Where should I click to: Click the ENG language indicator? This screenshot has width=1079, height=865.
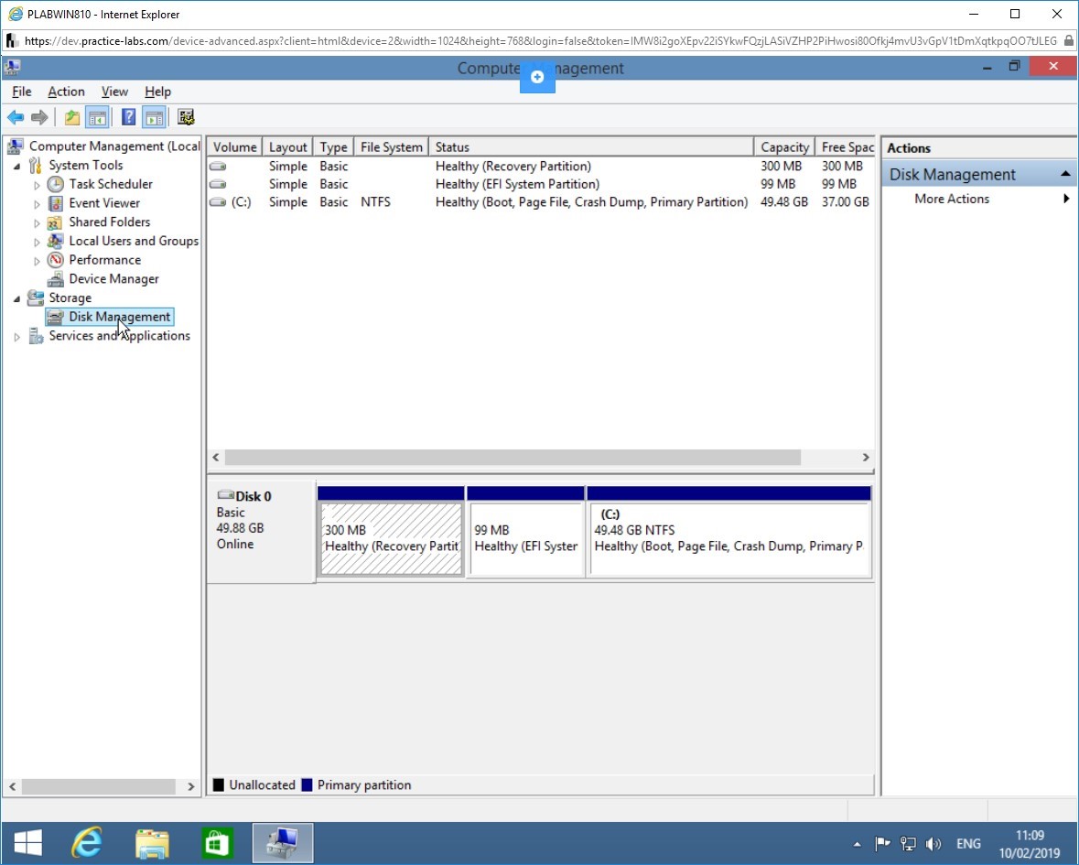pos(968,844)
